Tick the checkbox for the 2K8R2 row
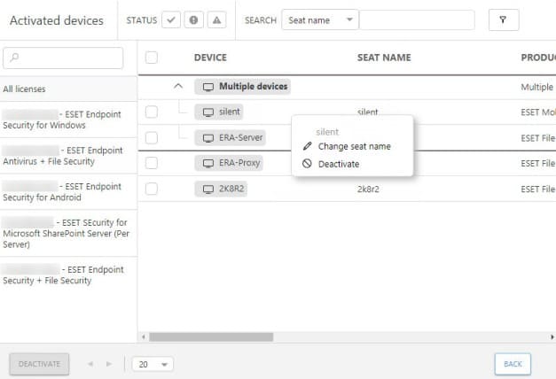The height and width of the screenshot is (379, 556). click(x=152, y=189)
